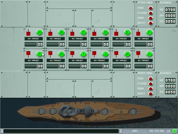Click gun H NO TARGET display
Screen dimensions: 178x134
56,61
